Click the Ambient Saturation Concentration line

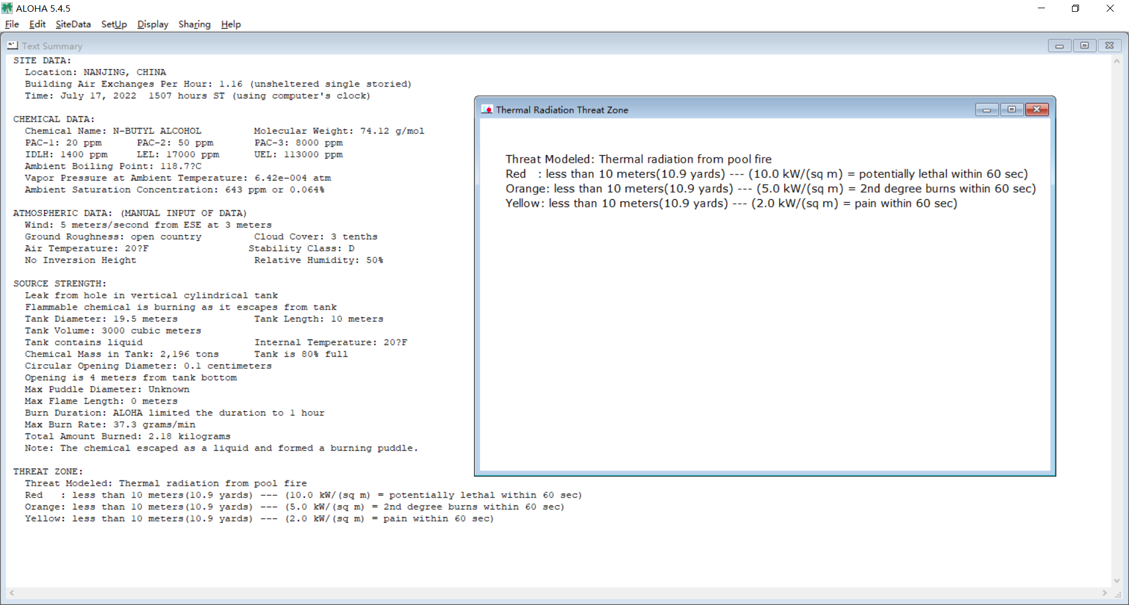175,190
